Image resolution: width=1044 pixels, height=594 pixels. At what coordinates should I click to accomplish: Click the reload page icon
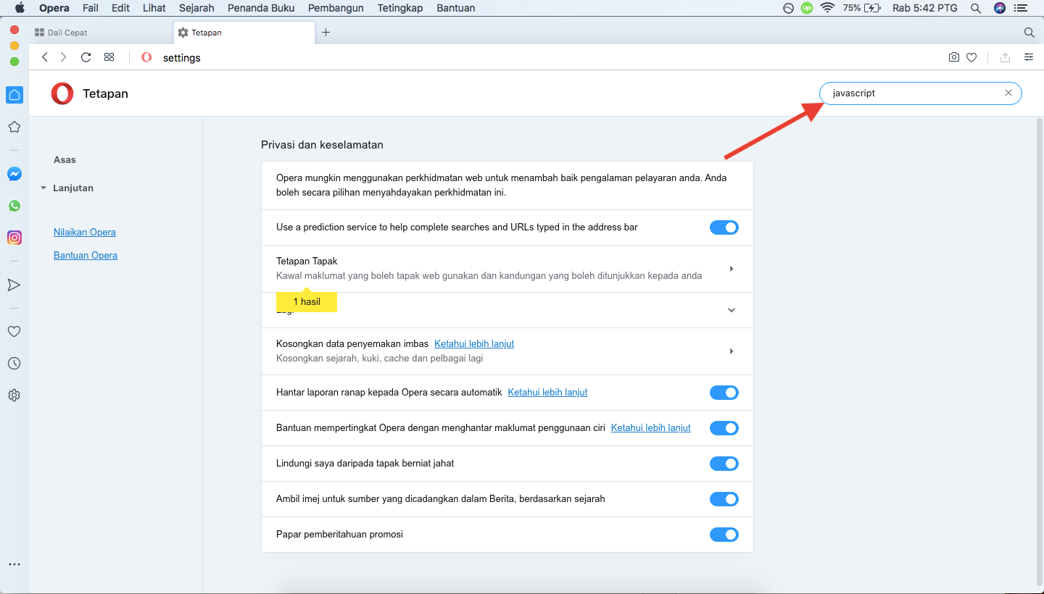click(x=86, y=57)
